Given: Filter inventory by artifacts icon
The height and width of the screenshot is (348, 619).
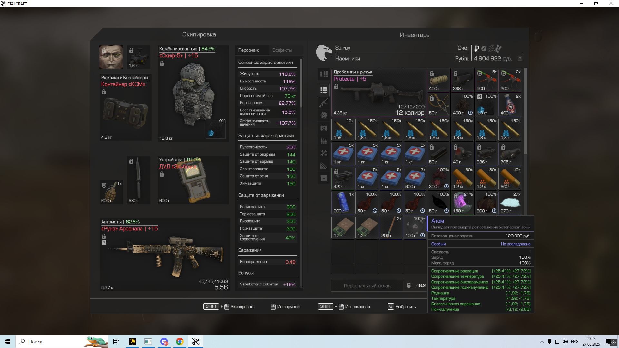Looking at the screenshot, I should 324,115.
